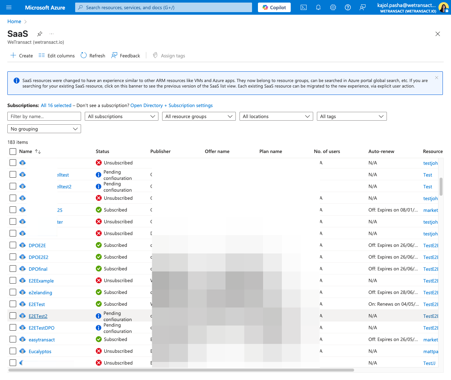451x380 pixels.
Task: Tick the select-all checkbox in the header
Action: point(13,152)
